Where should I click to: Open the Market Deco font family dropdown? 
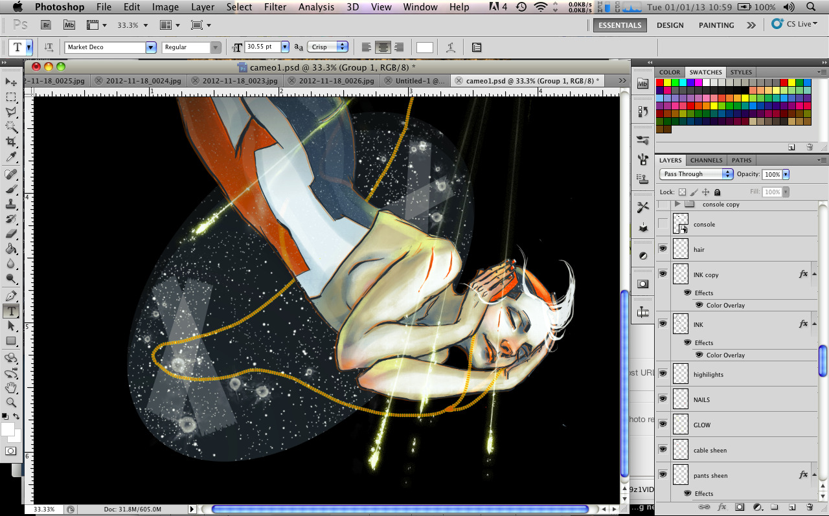coord(150,47)
